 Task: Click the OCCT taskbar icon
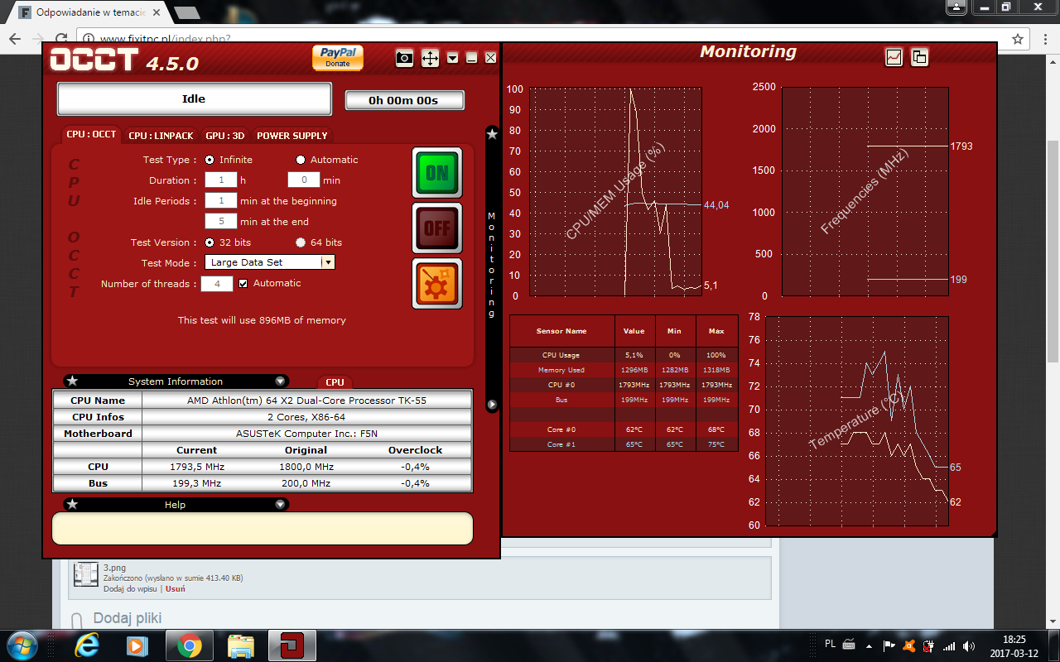[x=291, y=645]
